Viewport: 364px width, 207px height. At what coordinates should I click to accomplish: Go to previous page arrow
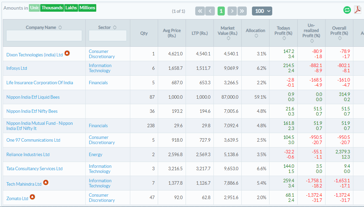(210, 11)
